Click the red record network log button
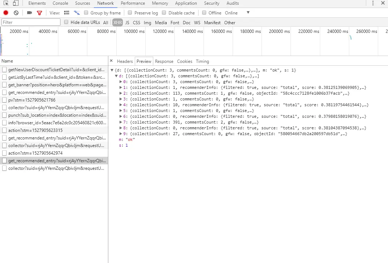The image size is (388, 263). coord(6,13)
